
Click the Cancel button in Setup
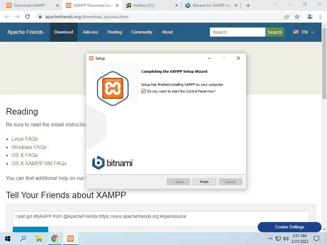pyautogui.click(x=231, y=182)
